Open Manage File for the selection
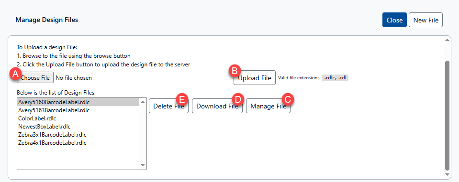This screenshot has height=182, width=459. pyautogui.click(x=268, y=106)
